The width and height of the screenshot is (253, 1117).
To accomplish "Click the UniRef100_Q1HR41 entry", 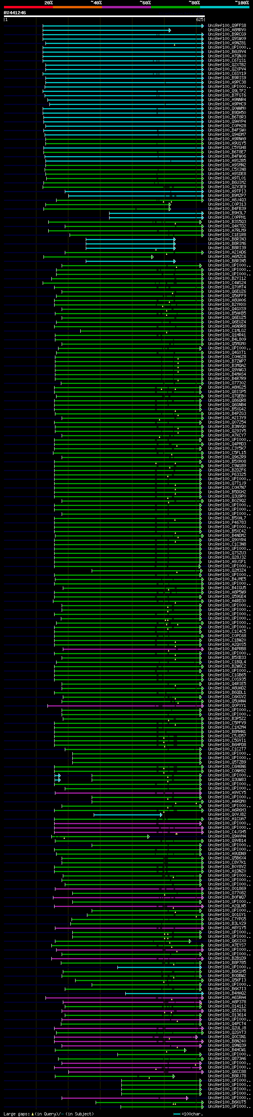I will [227, 335].
